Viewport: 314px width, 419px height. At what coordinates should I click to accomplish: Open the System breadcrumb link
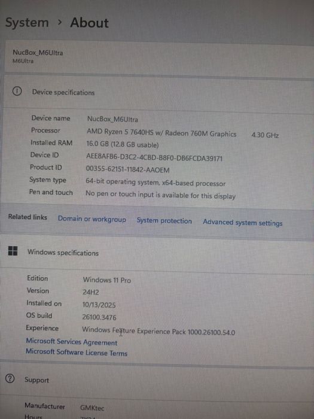[x=27, y=23]
